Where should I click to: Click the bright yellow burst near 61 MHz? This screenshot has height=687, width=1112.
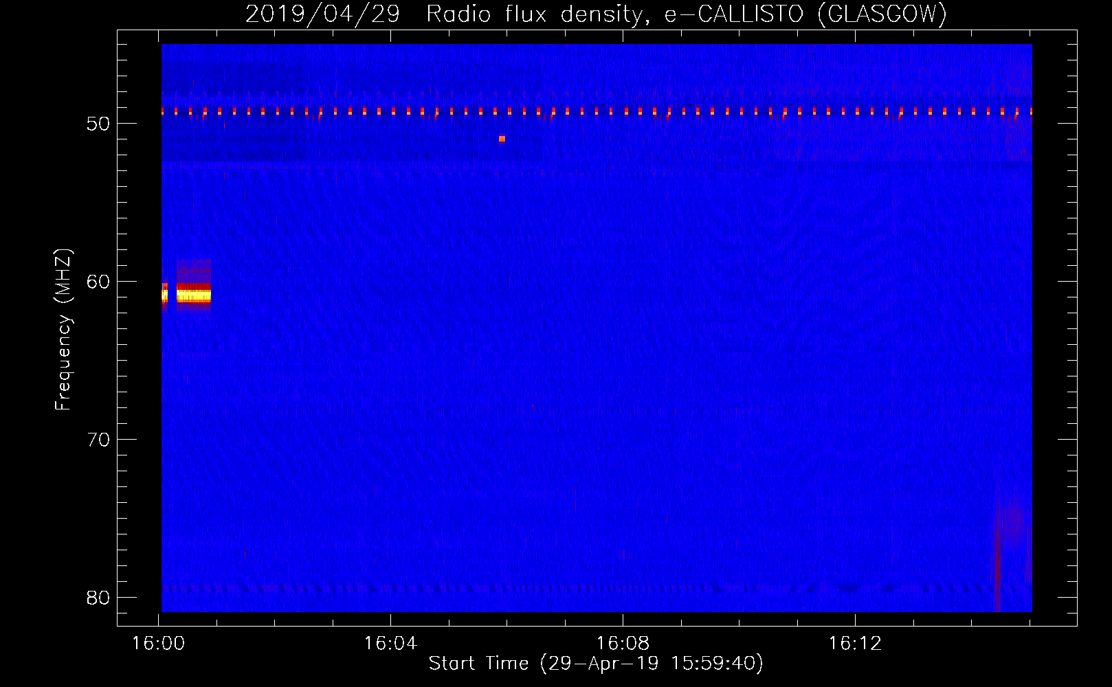(x=194, y=295)
